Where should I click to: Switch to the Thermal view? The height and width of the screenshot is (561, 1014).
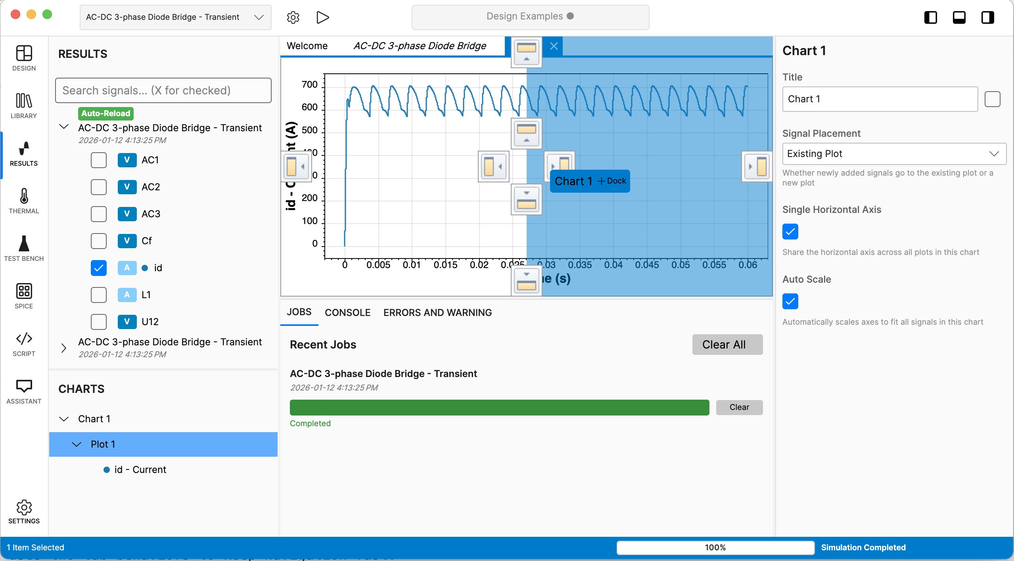coord(24,201)
